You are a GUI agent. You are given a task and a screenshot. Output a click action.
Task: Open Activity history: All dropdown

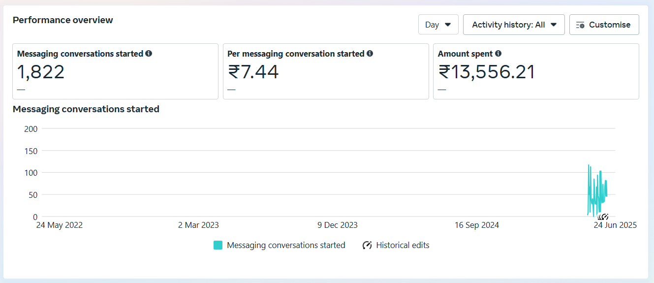(514, 25)
